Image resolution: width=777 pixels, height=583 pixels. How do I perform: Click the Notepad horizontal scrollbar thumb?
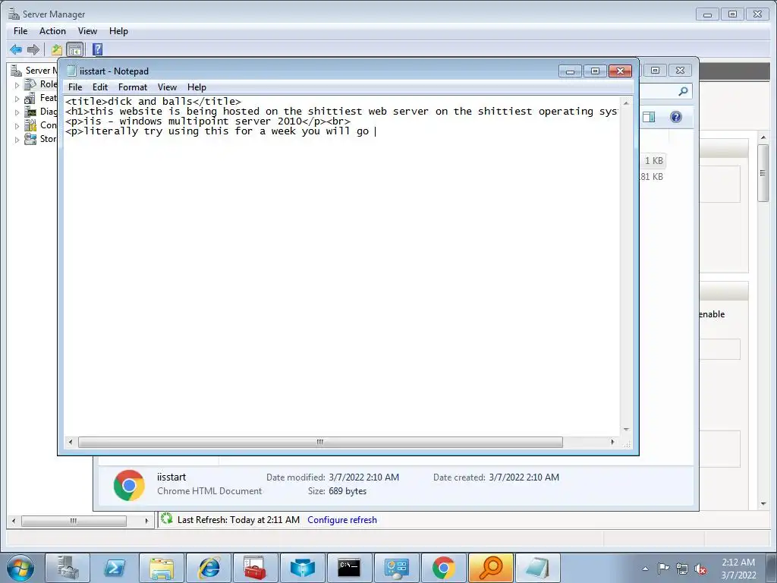tap(320, 442)
